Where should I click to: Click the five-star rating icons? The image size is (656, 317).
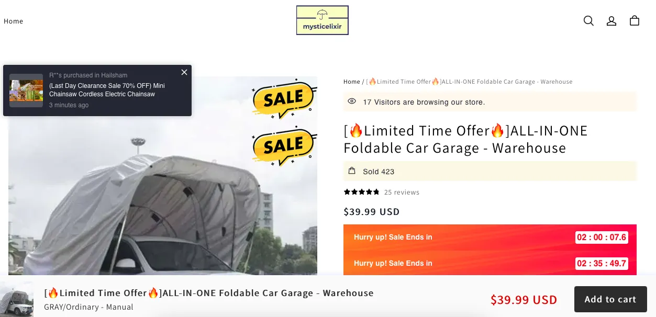(361, 192)
